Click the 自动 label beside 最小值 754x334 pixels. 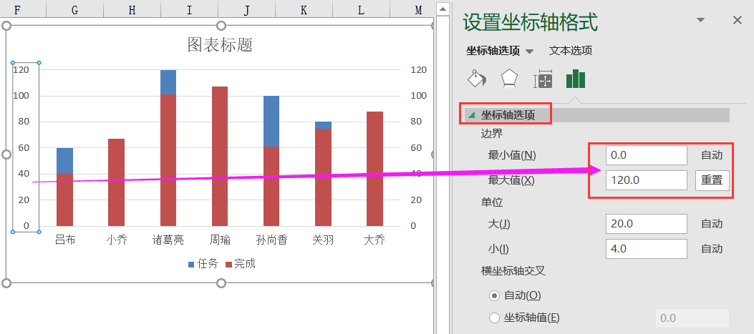click(712, 155)
